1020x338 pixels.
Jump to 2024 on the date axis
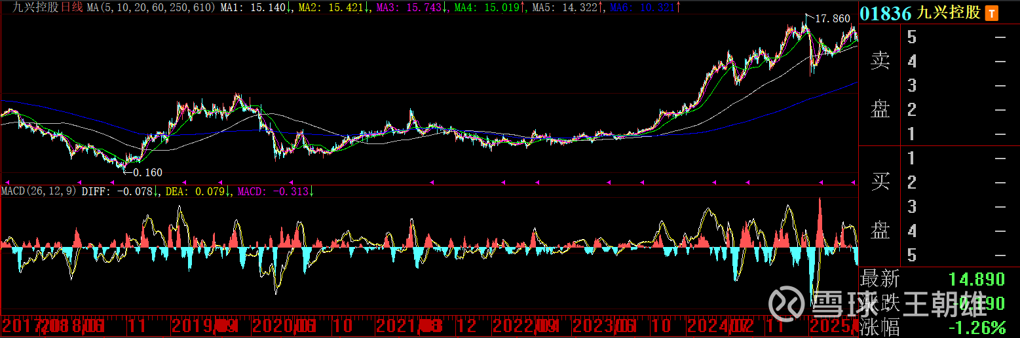click(x=706, y=326)
